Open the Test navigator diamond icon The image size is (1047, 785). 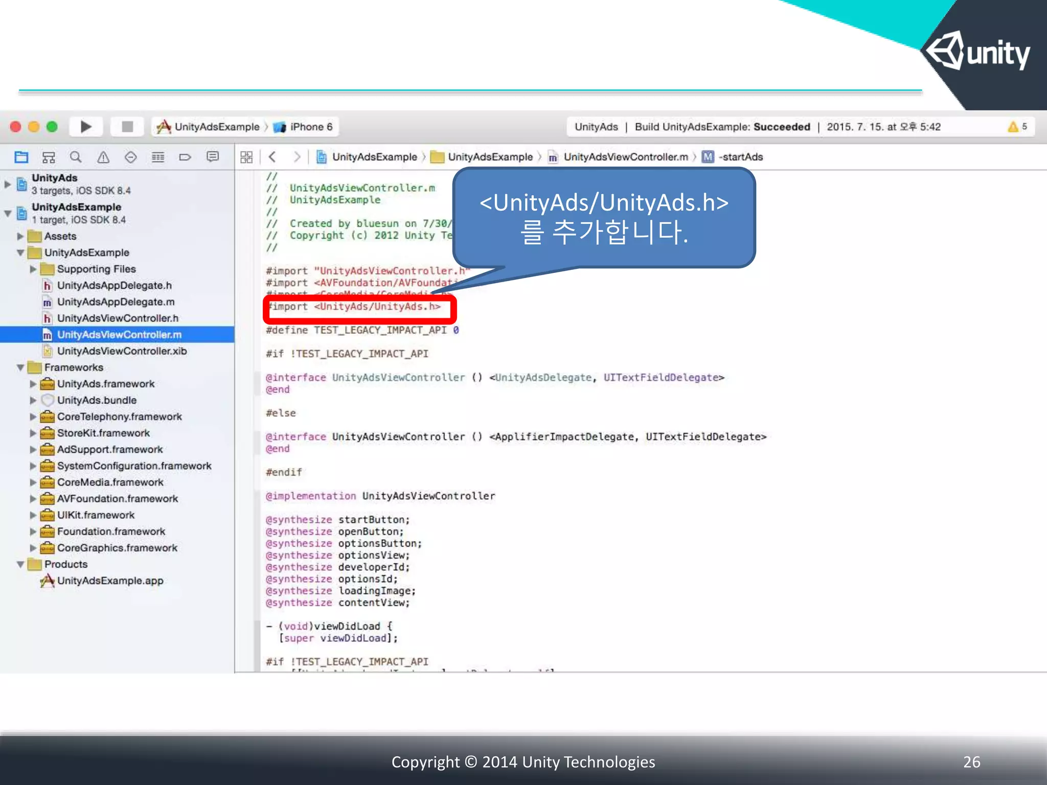click(131, 157)
